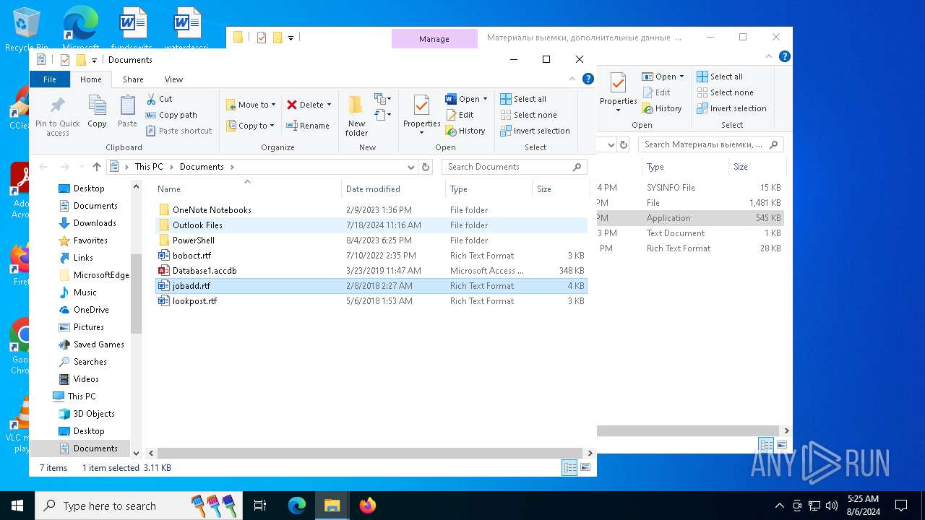Open the Manage tab in back window
Image resolution: width=925 pixels, height=520 pixels.
[x=434, y=39]
